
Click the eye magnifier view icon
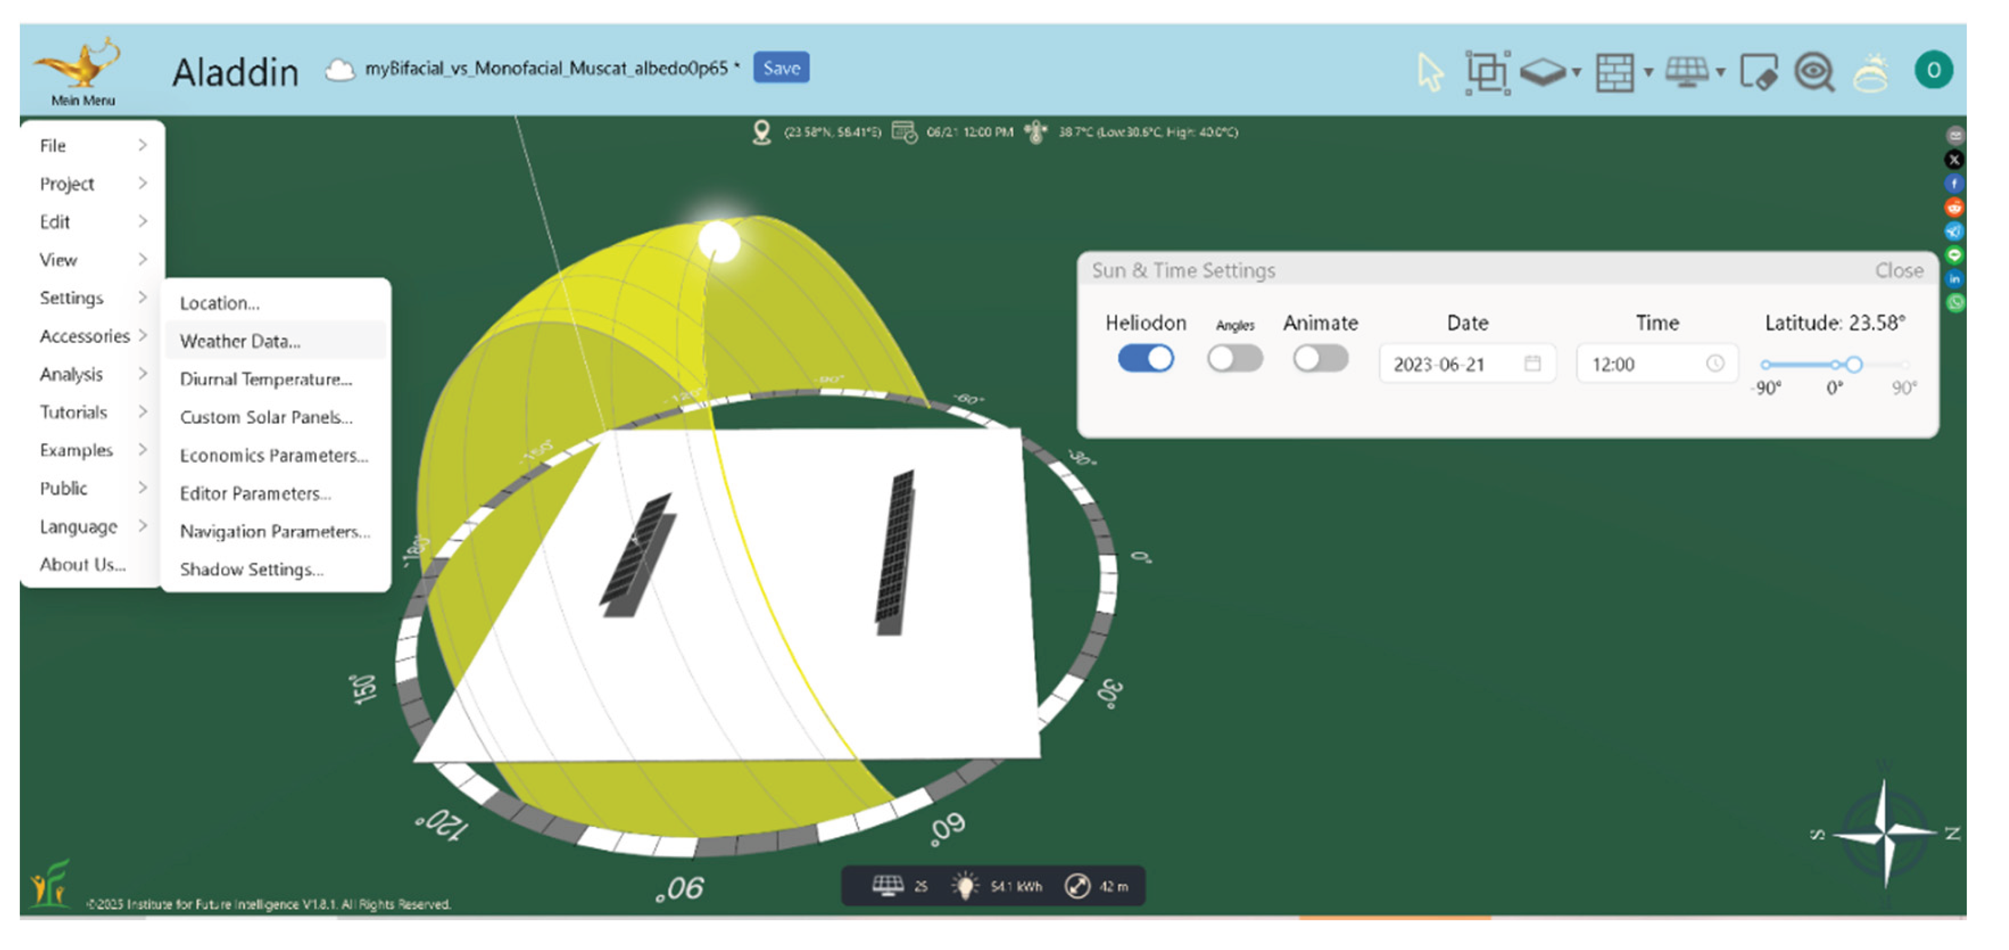click(1814, 72)
